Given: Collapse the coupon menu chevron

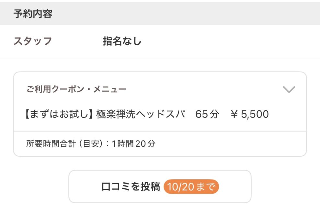Looking at the screenshot, I should [x=289, y=90].
